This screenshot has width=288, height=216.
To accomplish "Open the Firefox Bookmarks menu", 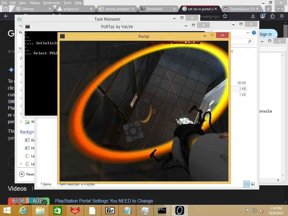I will pyautogui.click(x=52, y=3).
